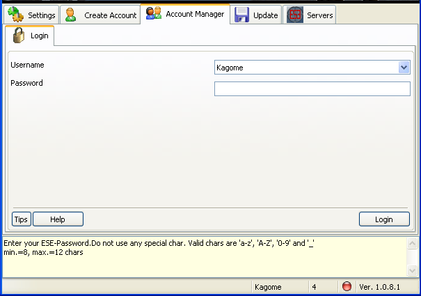This screenshot has height=296, width=421.
Task: Click the Login button
Action: [384, 219]
